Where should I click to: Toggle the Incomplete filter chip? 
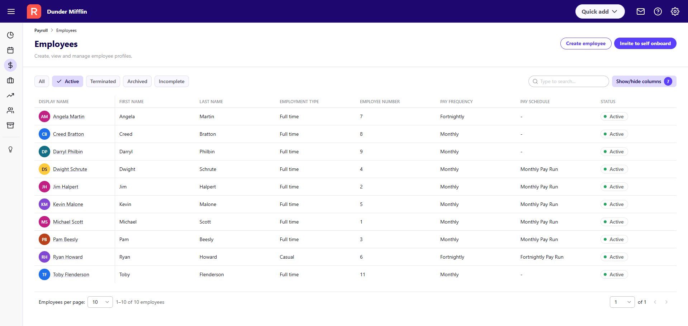(171, 81)
